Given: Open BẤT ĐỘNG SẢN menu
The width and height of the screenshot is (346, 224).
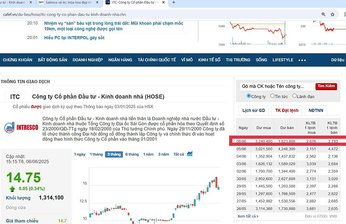Looking at the screenshot, I should pos(52,60).
